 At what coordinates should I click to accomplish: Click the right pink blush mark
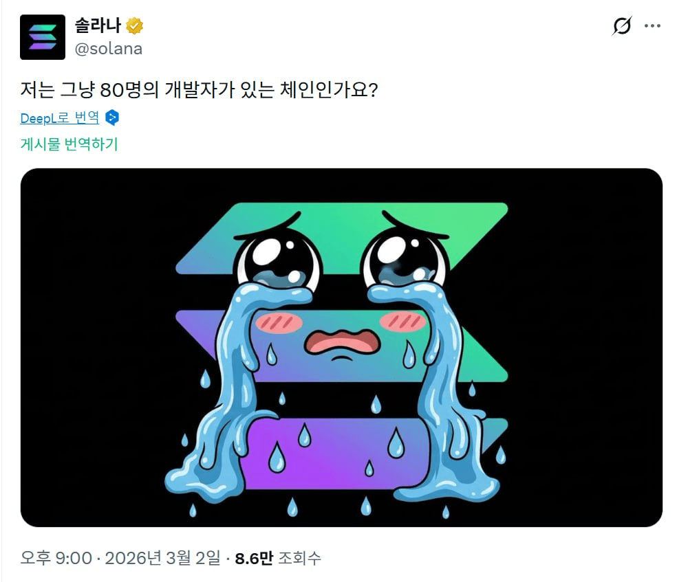tap(402, 321)
